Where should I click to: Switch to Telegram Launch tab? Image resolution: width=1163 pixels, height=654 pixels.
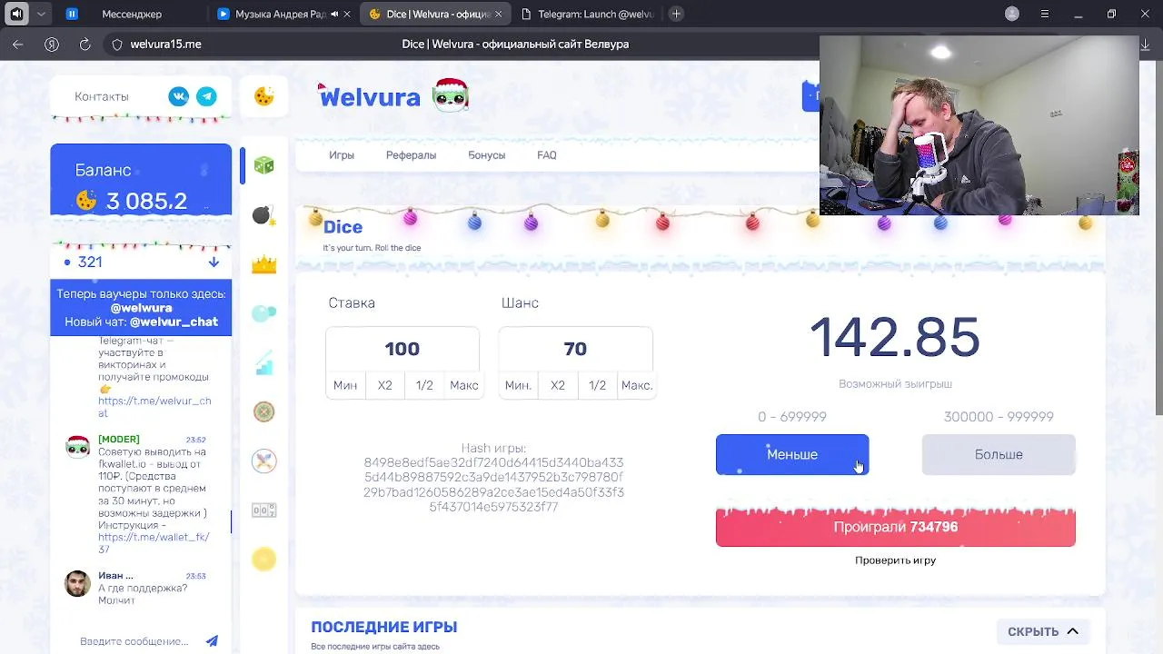point(587,14)
